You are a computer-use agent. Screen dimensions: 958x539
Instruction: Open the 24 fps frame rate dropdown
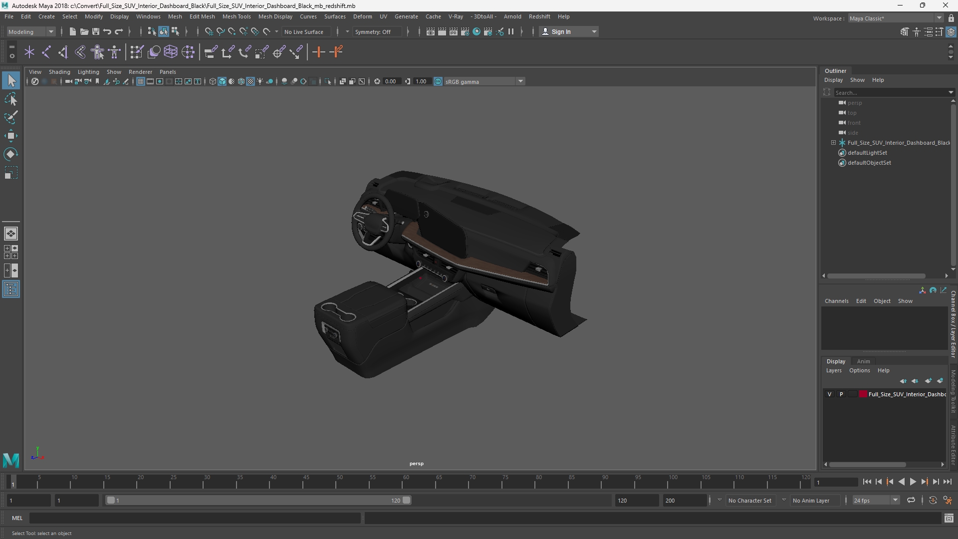[x=875, y=500]
